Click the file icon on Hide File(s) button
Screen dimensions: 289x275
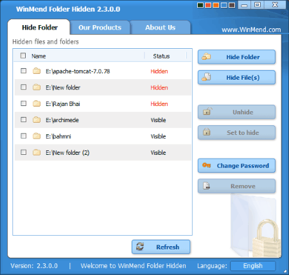tap(206, 77)
